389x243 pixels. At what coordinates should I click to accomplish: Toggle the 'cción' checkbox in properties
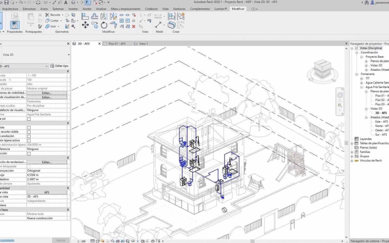(x=29, y=153)
